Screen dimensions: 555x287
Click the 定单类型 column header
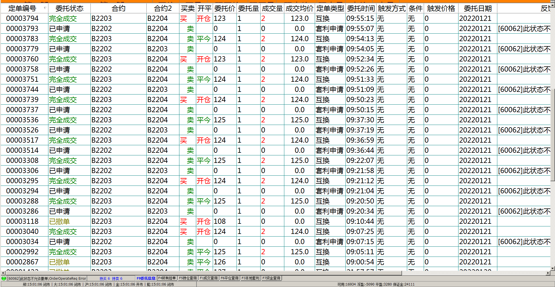(330, 8)
